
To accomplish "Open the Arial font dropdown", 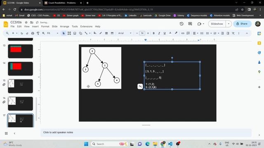I will pyautogui.click(x=125, y=33).
